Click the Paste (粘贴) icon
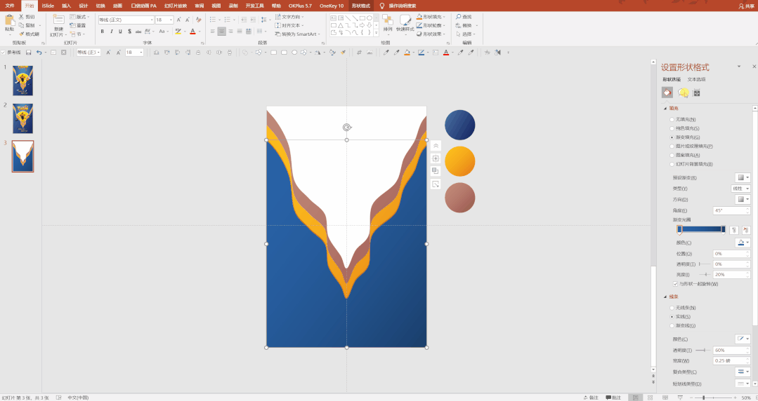Image resolution: width=758 pixels, height=401 pixels. (x=9, y=20)
